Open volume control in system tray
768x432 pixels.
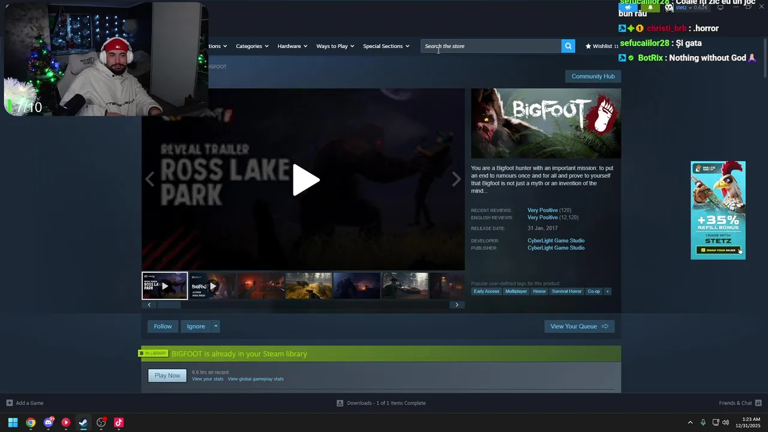point(725,422)
